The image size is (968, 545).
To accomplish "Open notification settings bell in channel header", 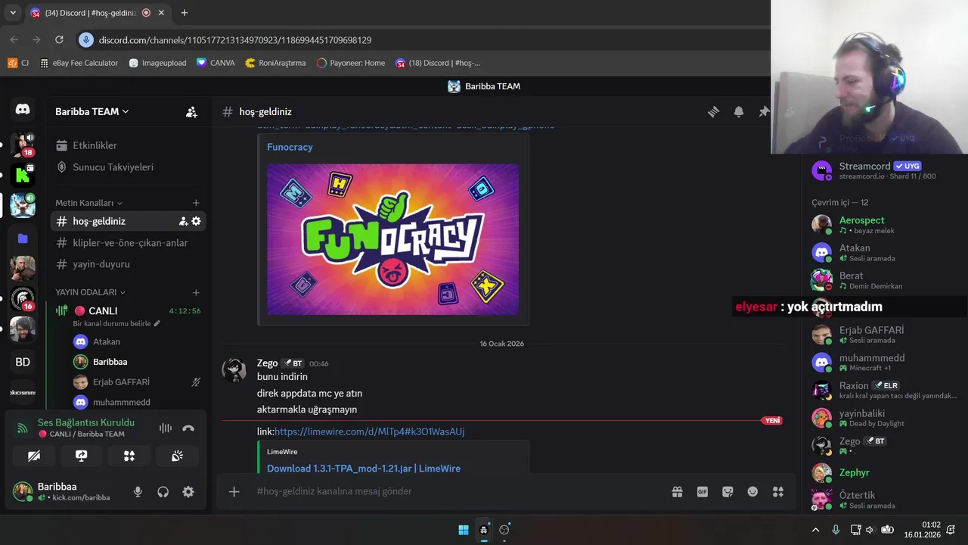I will tap(739, 112).
